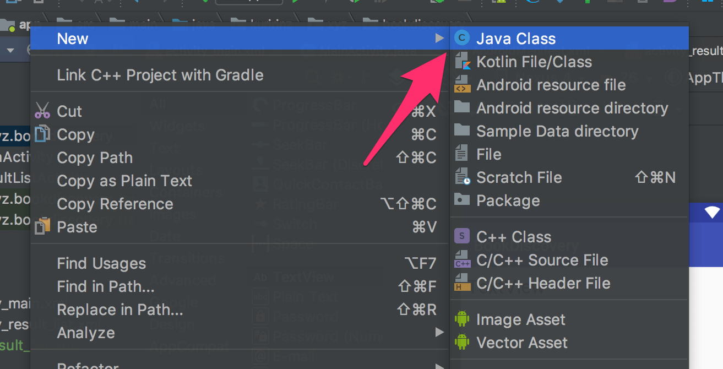Click the Kotlin File/Class icon
This screenshot has height=369, width=723.
(x=462, y=62)
